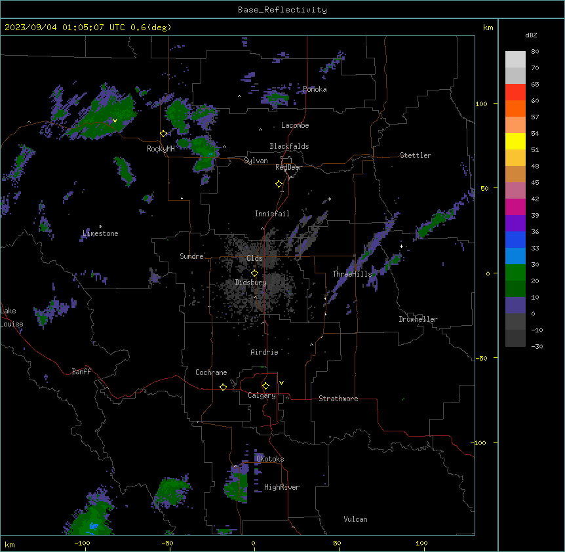Select the purple 36-39 dBZ legend swatch
Image resolution: width=565 pixels, height=552 pixels.
(515, 224)
